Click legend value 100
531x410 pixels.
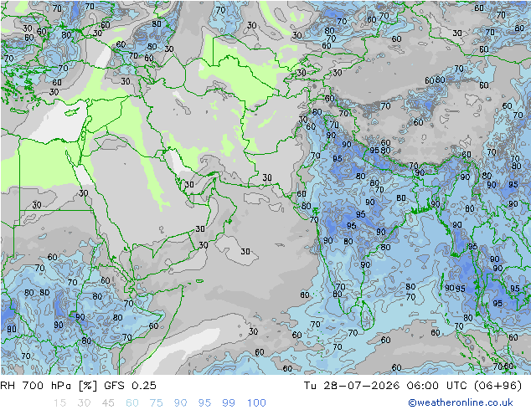point(256,402)
